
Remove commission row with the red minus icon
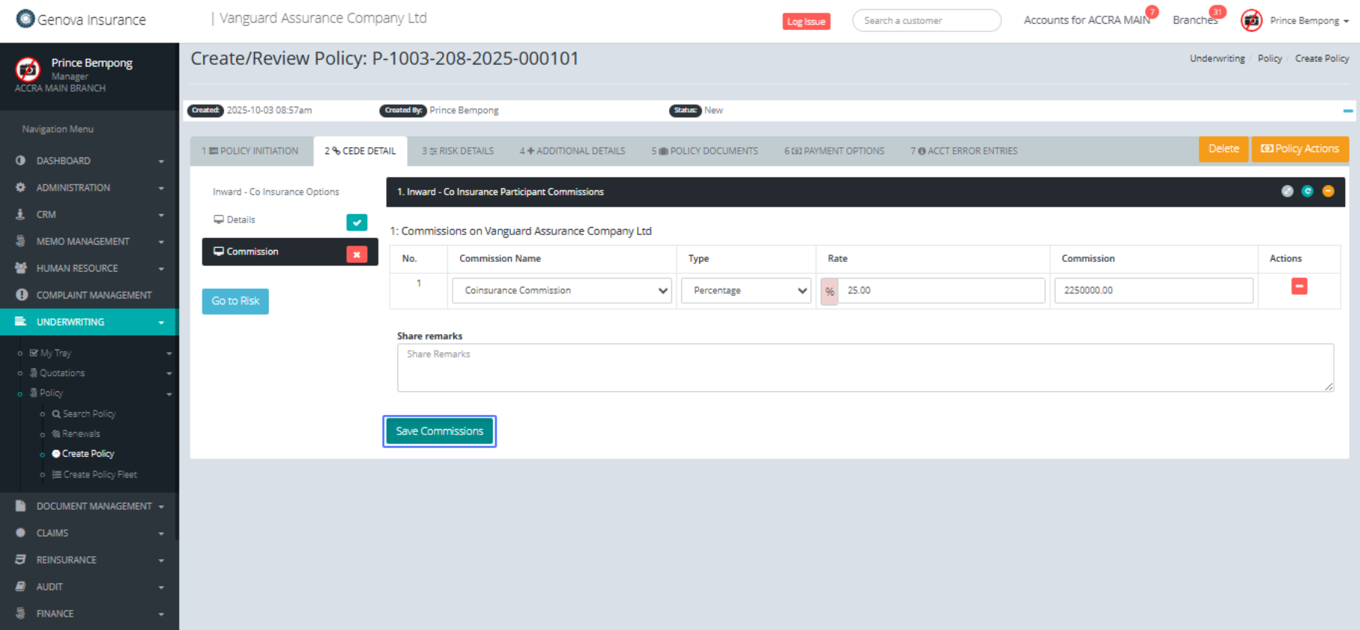click(1299, 287)
